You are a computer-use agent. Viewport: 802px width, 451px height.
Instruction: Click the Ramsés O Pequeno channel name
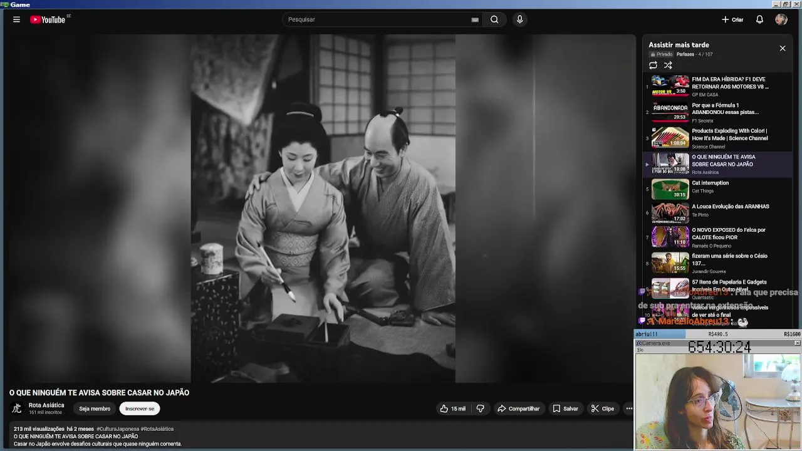(711, 246)
